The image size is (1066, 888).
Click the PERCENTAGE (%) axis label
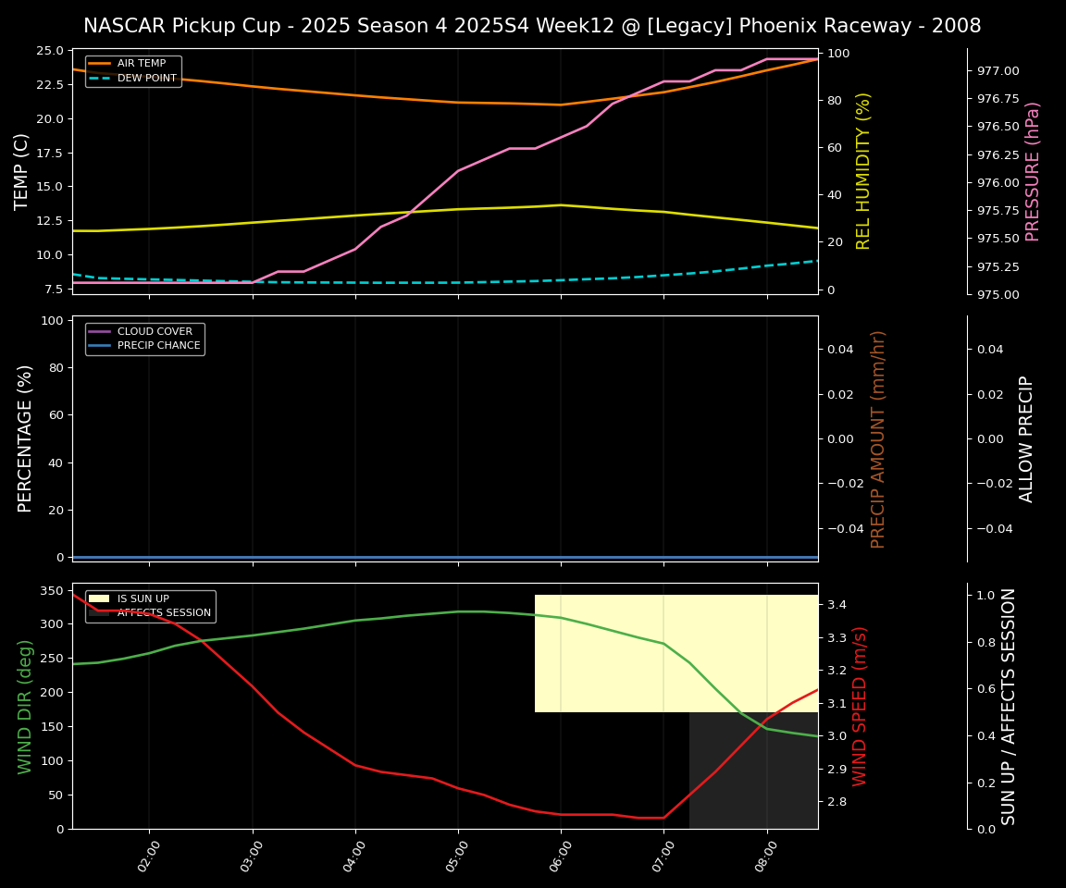click(26, 438)
